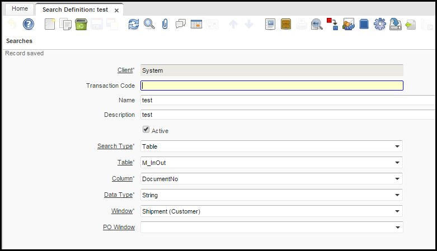Click the greyed Previous Record up arrow
This screenshot has height=251, width=437.
233,24
